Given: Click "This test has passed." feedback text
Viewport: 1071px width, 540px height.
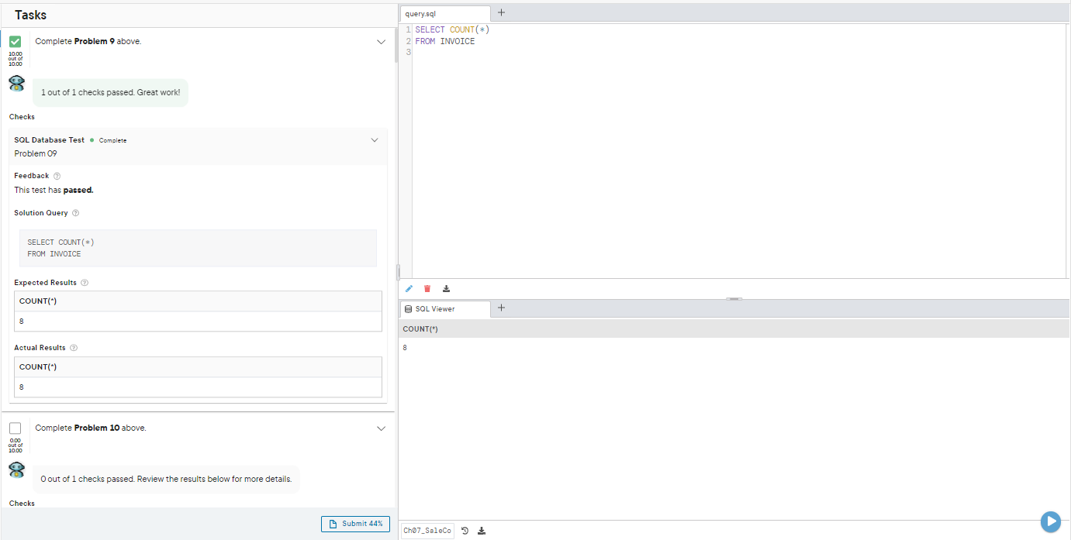Looking at the screenshot, I should (54, 190).
